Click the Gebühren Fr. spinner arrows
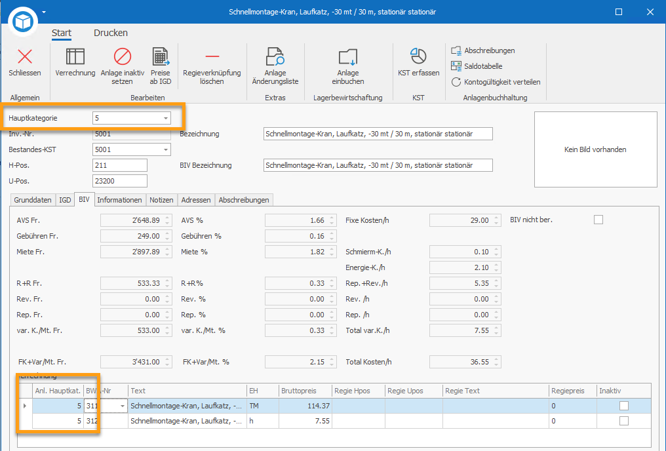Image resolution: width=666 pixels, height=451 pixels. [x=167, y=236]
